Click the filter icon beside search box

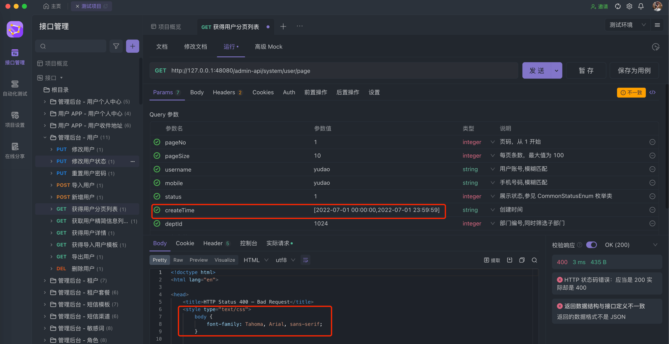(116, 46)
